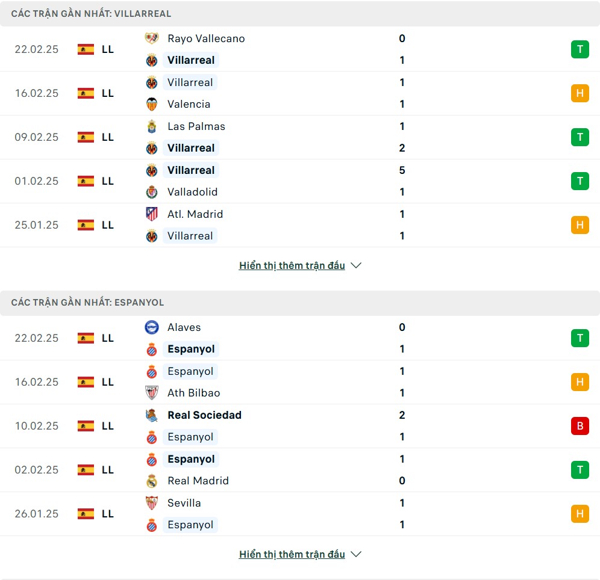This screenshot has height=580, width=600.
Task: Open 'Hiển thị thêm trận đấu' under Espanyol
Action: (x=292, y=554)
